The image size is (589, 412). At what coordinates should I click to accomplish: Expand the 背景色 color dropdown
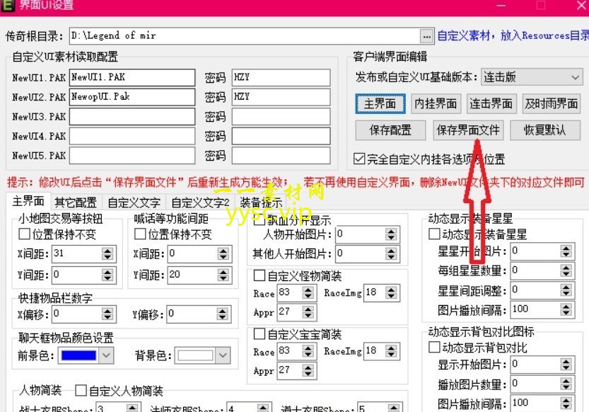tap(222, 355)
